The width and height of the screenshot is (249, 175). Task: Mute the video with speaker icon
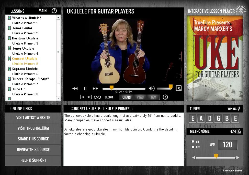pyautogui.click(x=152, y=89)
